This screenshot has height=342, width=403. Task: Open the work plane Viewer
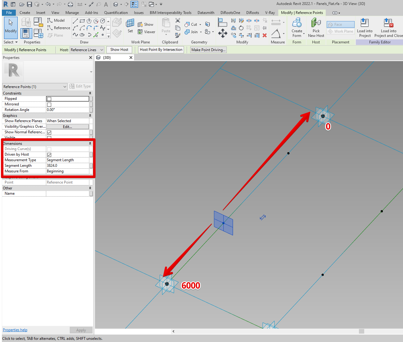146,32
